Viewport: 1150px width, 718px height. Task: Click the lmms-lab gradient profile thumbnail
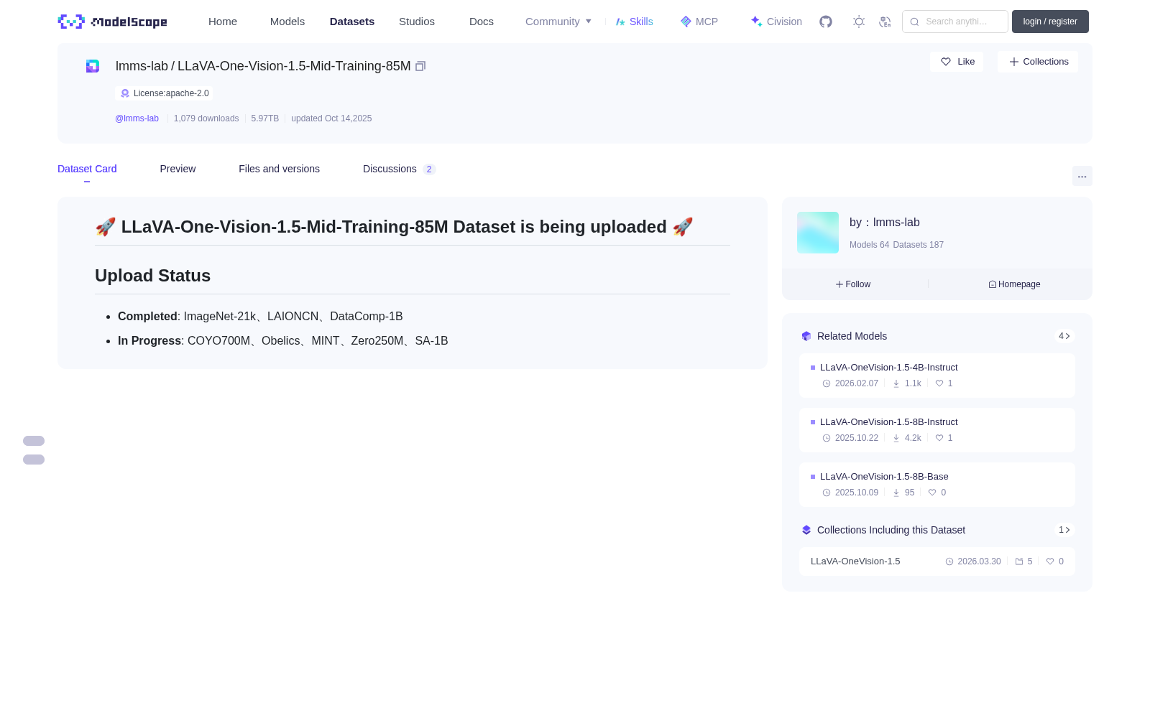pyautogui.click(x=818, y=233)
